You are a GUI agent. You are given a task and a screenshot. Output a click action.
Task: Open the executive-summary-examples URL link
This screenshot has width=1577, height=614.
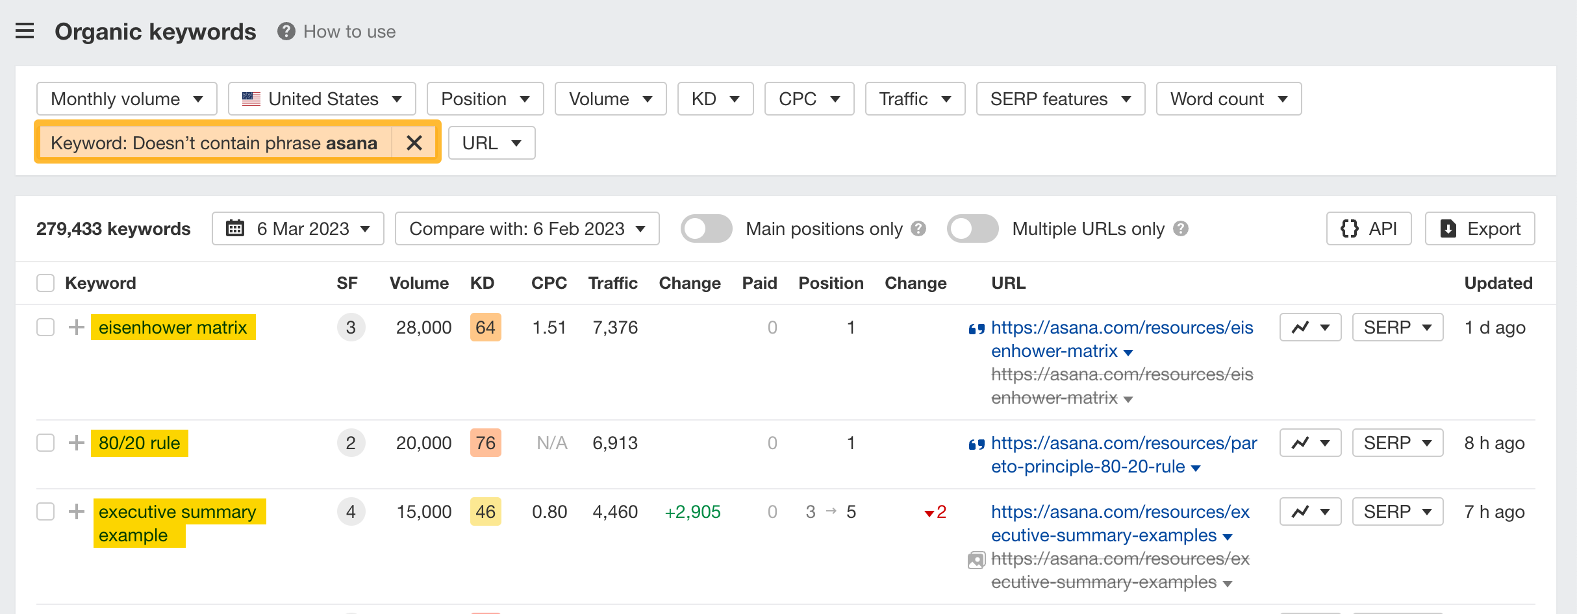click(x=1120, y=523)
